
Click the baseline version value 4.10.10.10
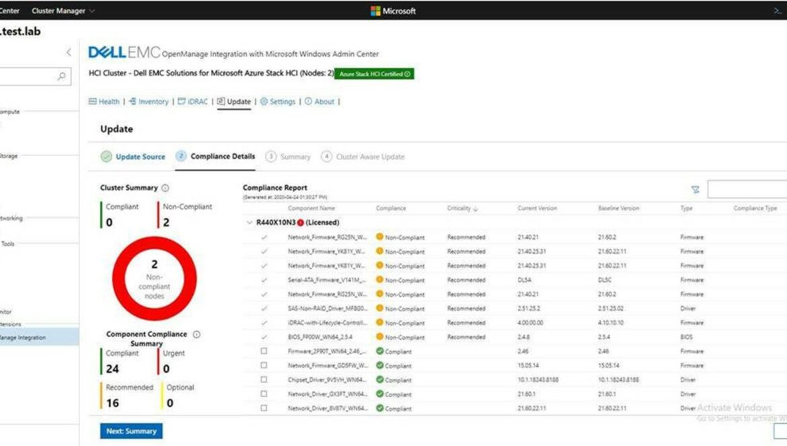610,323
